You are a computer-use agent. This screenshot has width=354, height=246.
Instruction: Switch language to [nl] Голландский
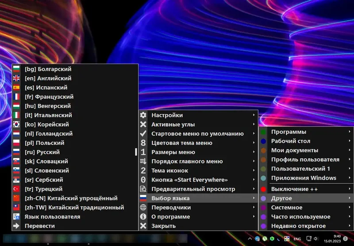click(75, 133)
